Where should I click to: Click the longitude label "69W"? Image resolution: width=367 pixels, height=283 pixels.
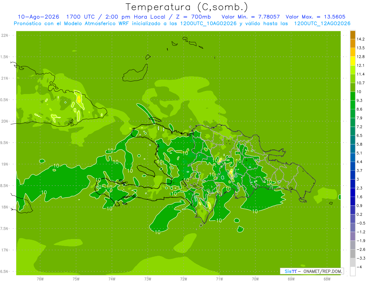pos(291,279)
